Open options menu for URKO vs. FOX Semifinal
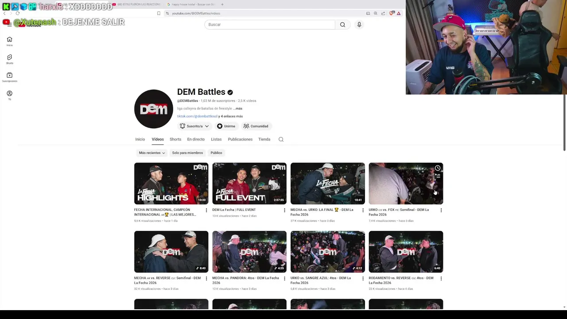The width and height of the screenshot is (567, 319). click(441, 210)
